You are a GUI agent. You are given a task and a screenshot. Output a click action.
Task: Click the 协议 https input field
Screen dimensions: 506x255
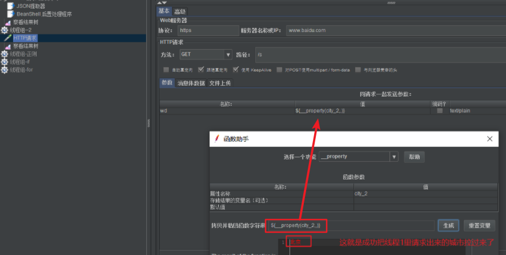coord(208,30)
